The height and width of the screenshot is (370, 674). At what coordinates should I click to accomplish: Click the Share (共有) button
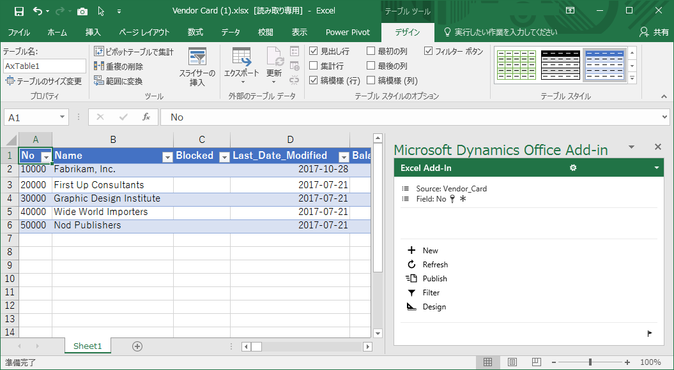[654, 32]
